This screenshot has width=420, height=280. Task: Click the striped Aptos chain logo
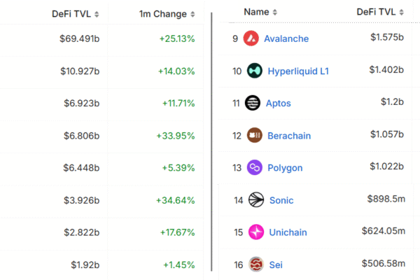(253, 103)
